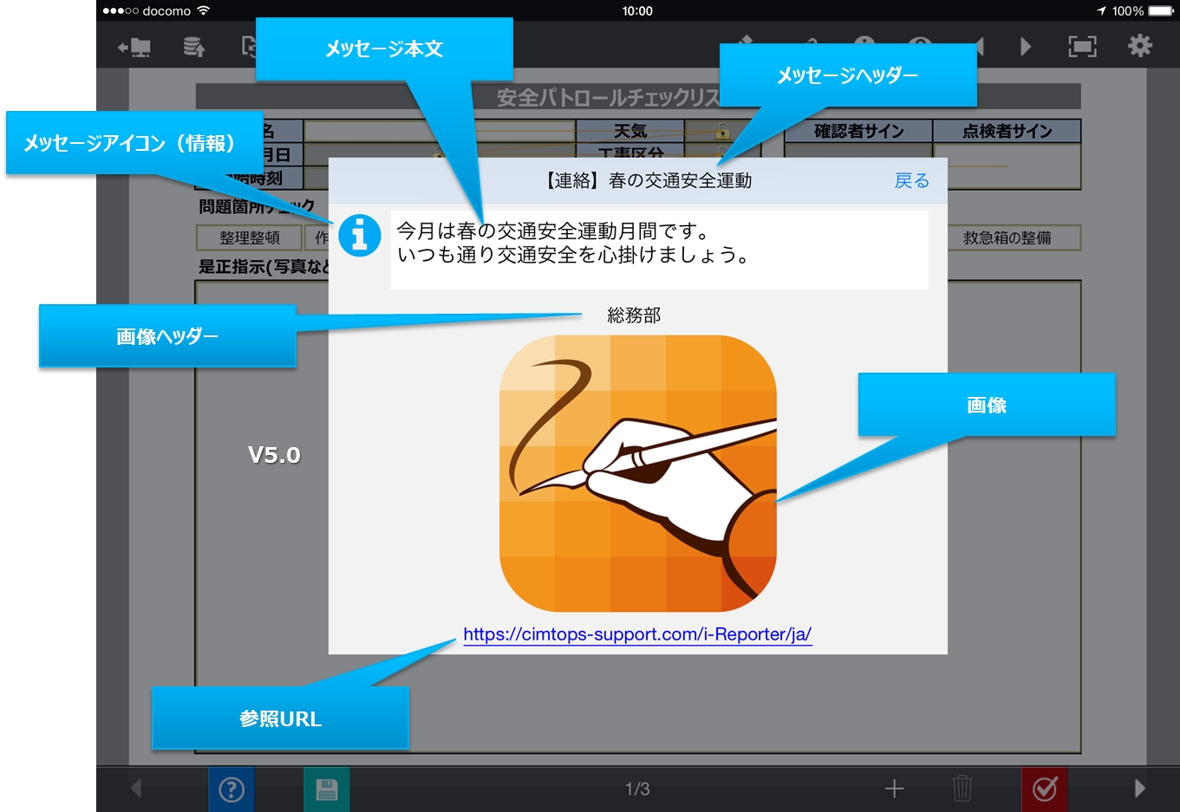
Task: Tap the lock icon beside the 天気 field
Action: [722, 132]
